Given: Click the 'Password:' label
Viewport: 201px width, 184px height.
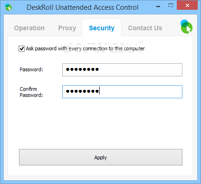Looking at the screenshot, I should [31, 69].
